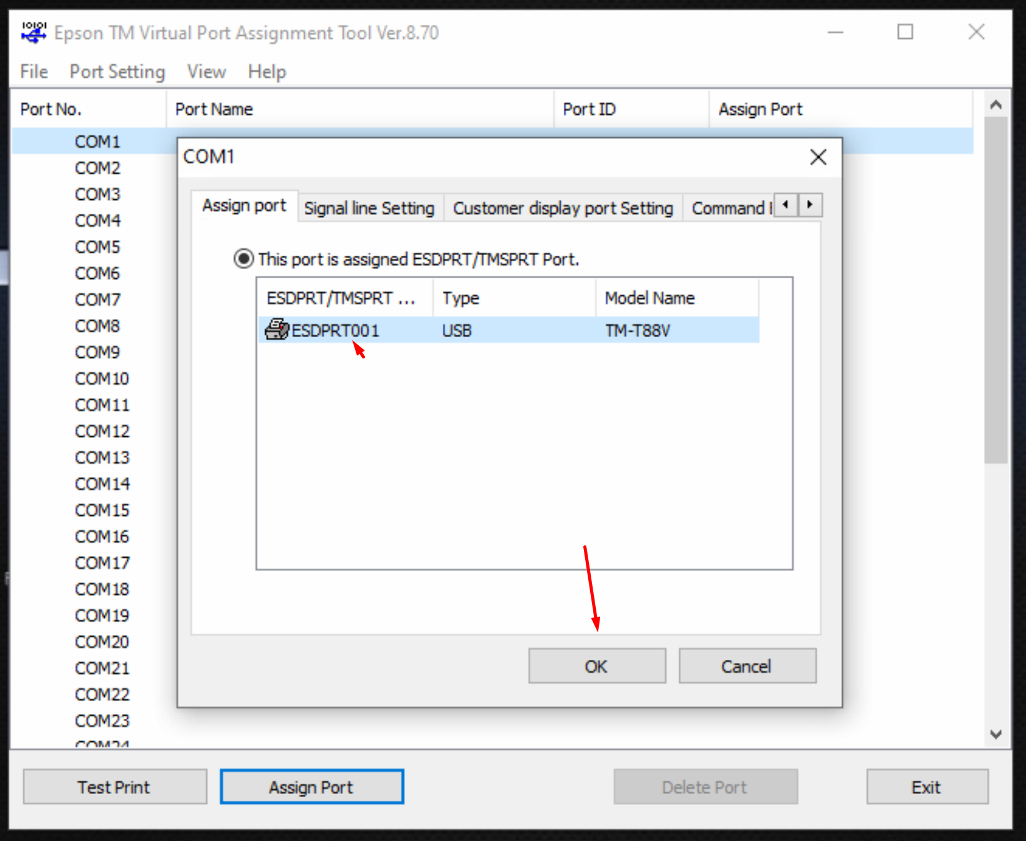The image size is (1026, 841).
Task: Select COM9 in the port list
Action: point(97,352)
